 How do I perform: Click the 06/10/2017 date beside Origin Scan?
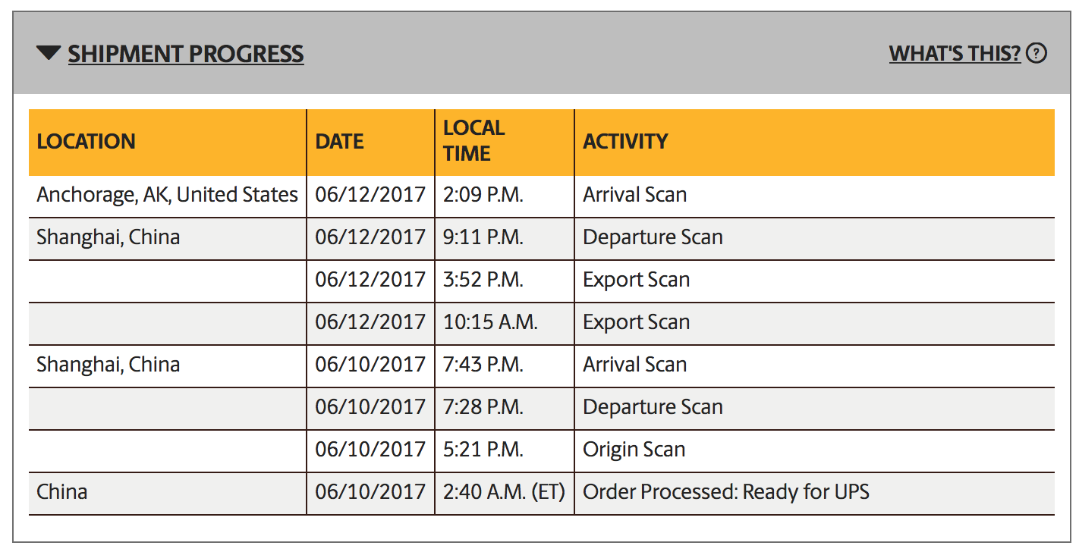point(370,450)
